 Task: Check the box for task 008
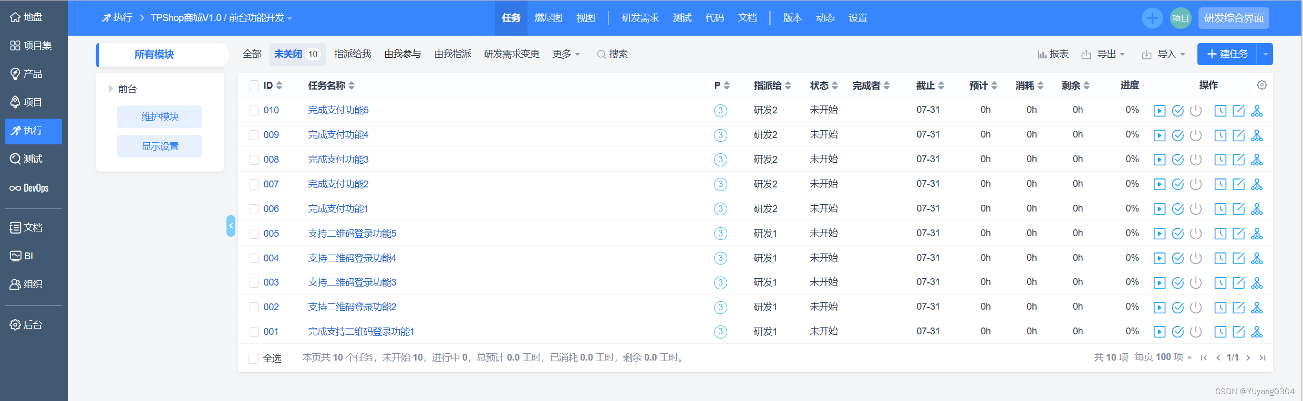[254, 160]
